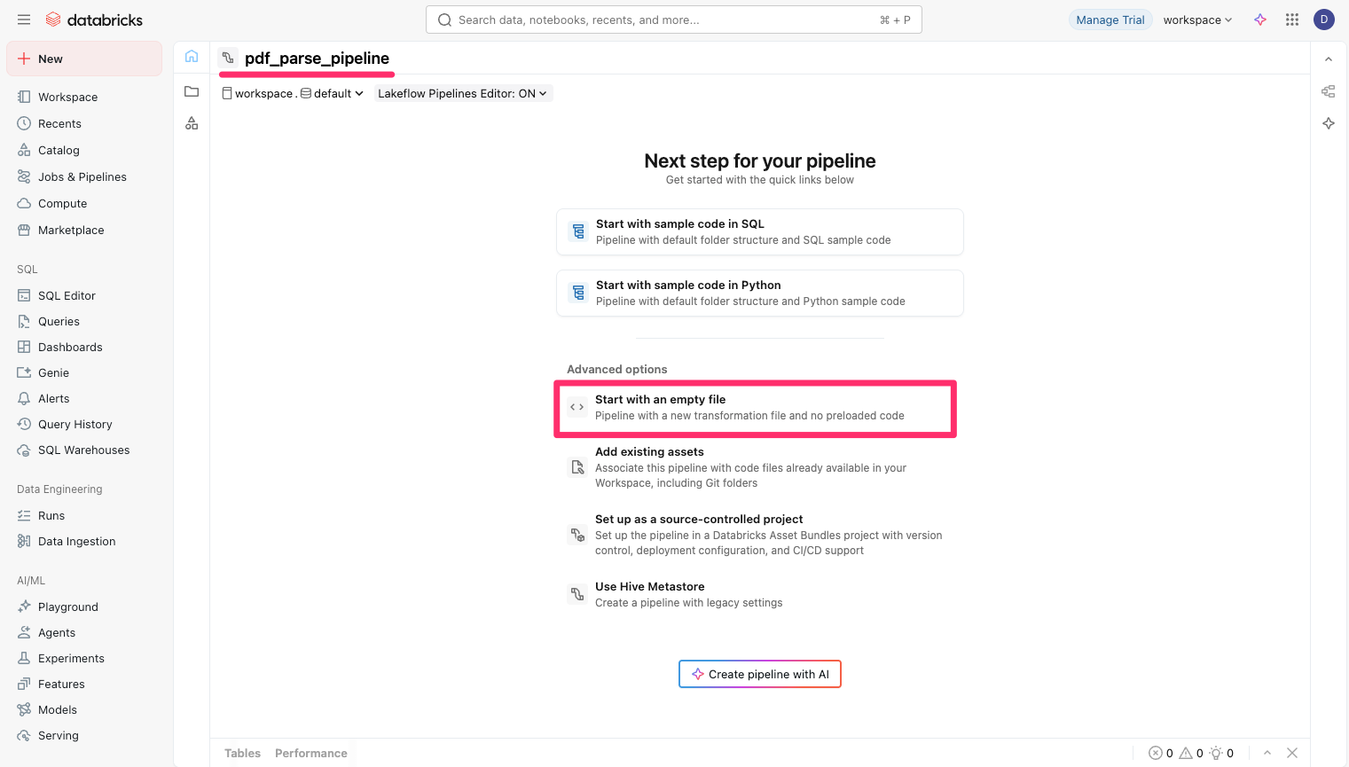
Task: Click the lightbulb suggestions icon in status bar
Action: (x=1216, y=753)
